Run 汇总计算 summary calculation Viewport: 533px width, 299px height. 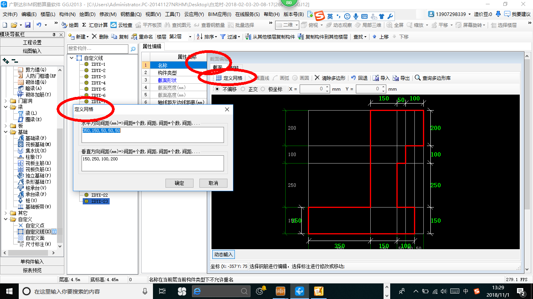click(95, 25)
